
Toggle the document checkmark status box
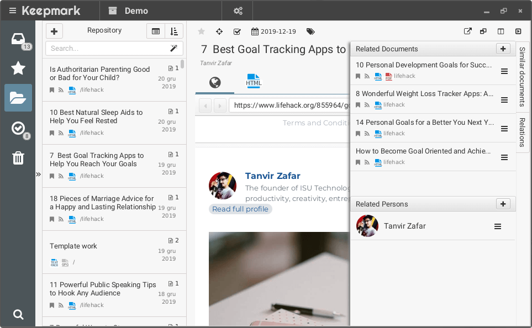pyautogui.click(x=237, y=31)
